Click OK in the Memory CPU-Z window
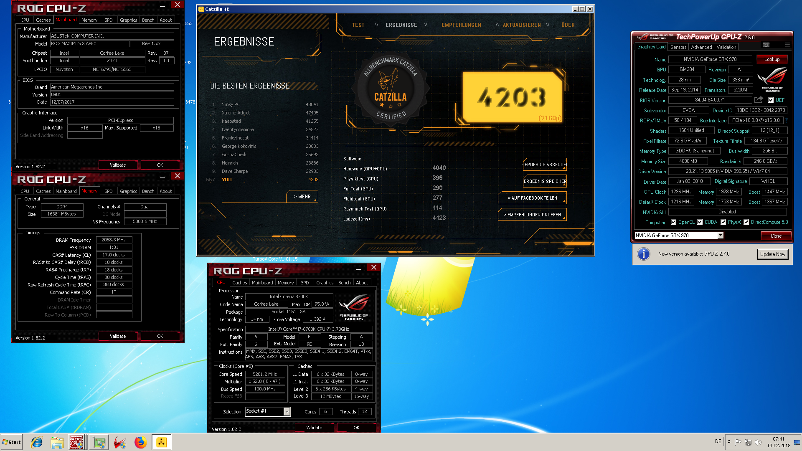The image size is (802, 451). 160,336
